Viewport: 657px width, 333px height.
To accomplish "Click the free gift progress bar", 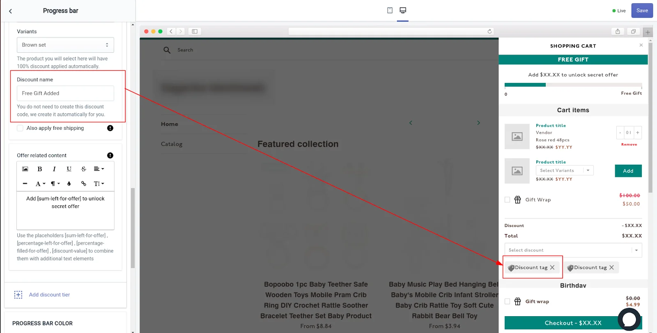I will (573, 85).
